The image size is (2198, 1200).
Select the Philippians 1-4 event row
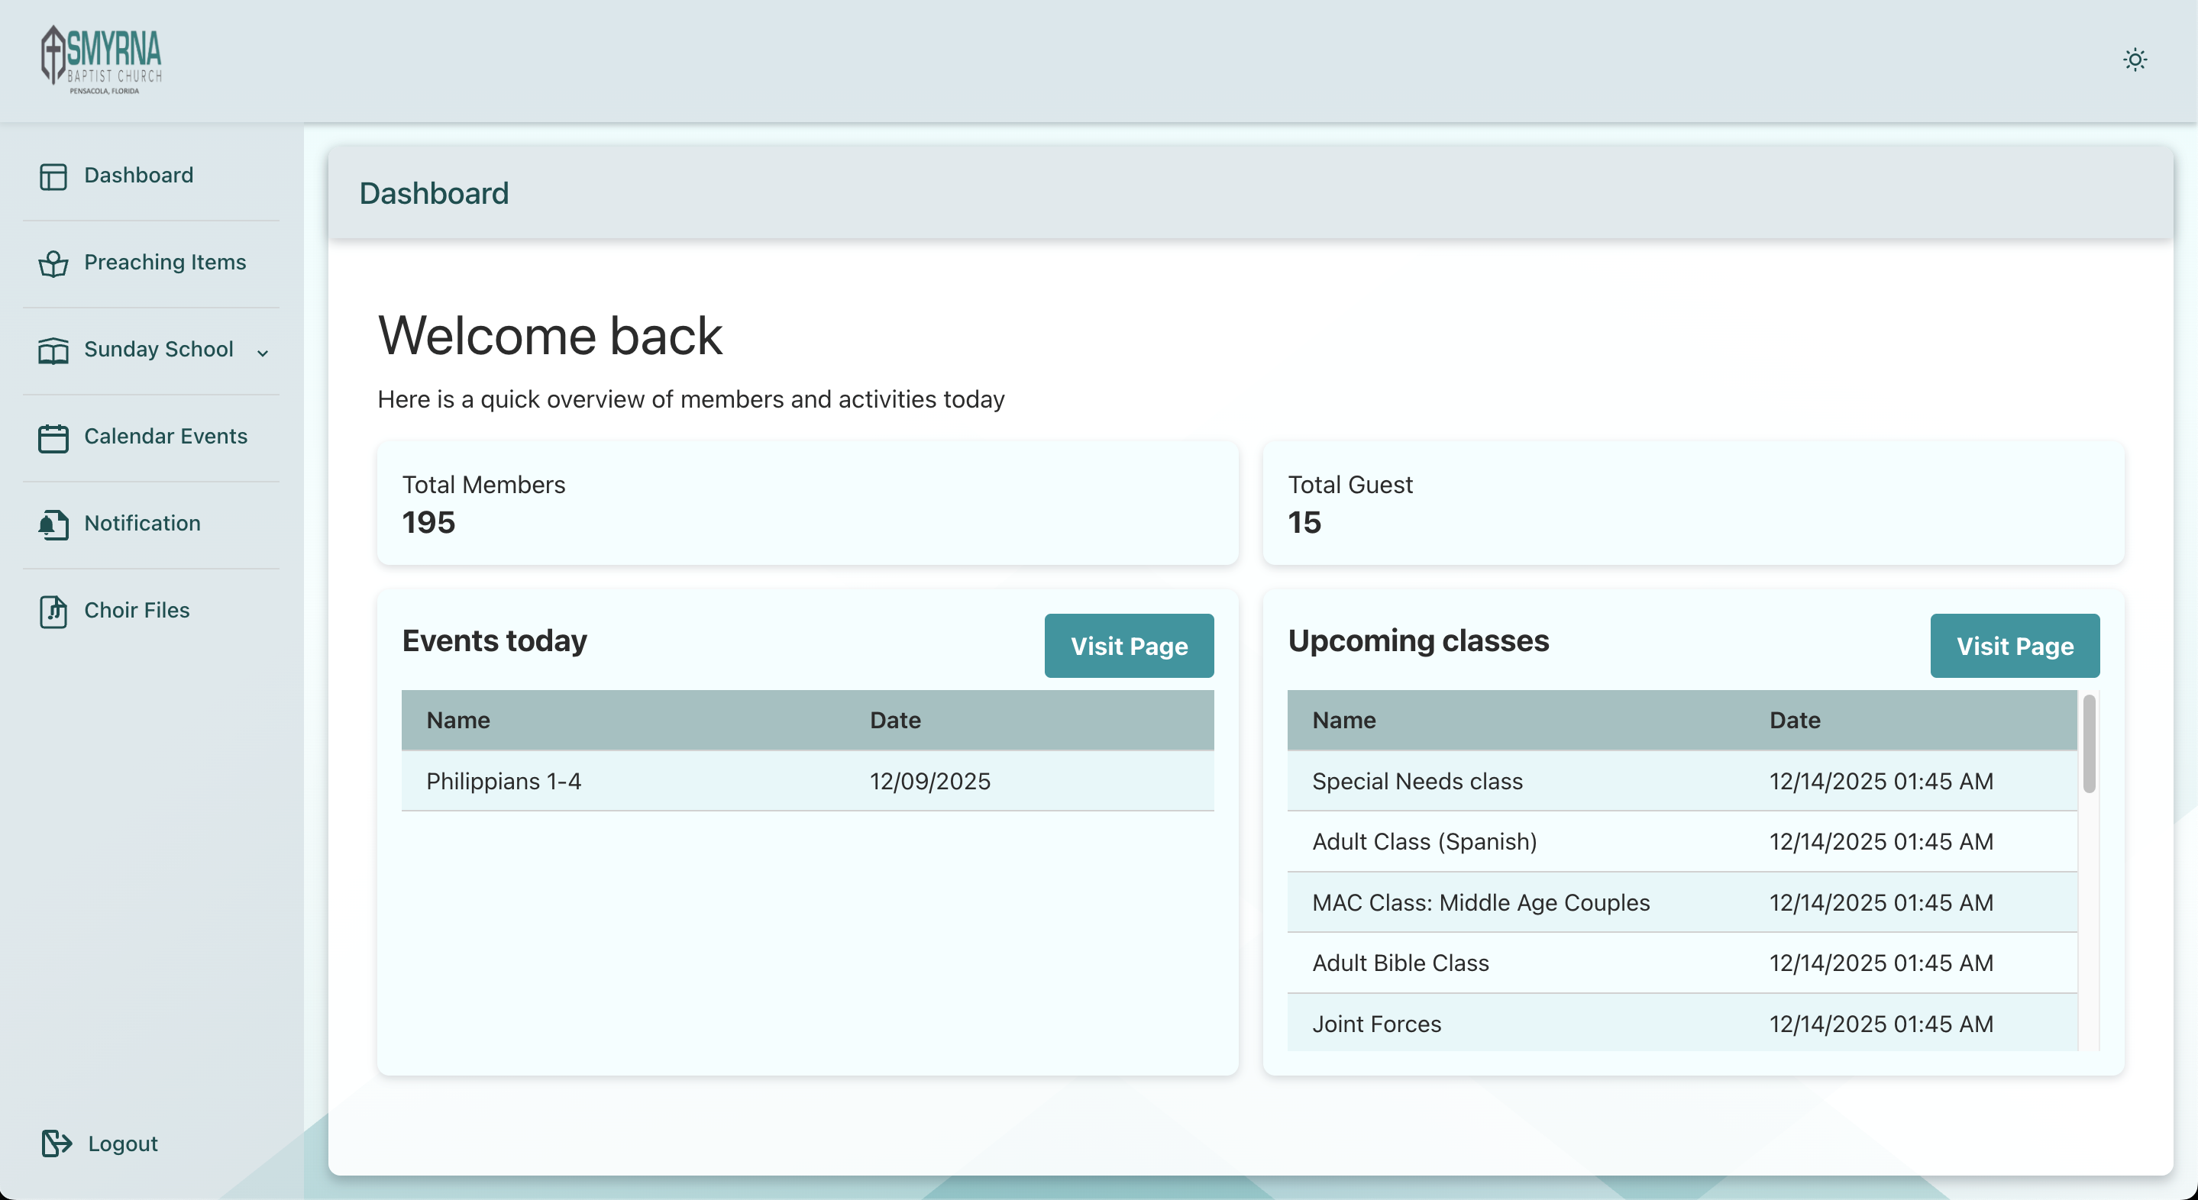[807, 780]
